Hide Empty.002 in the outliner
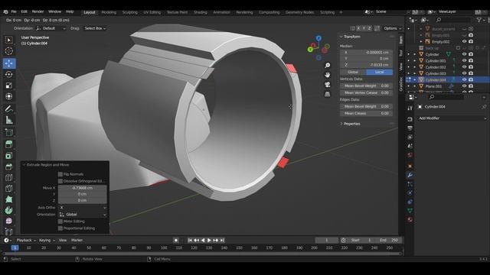This screenshot has height=275, width=490. coord(464,41)
